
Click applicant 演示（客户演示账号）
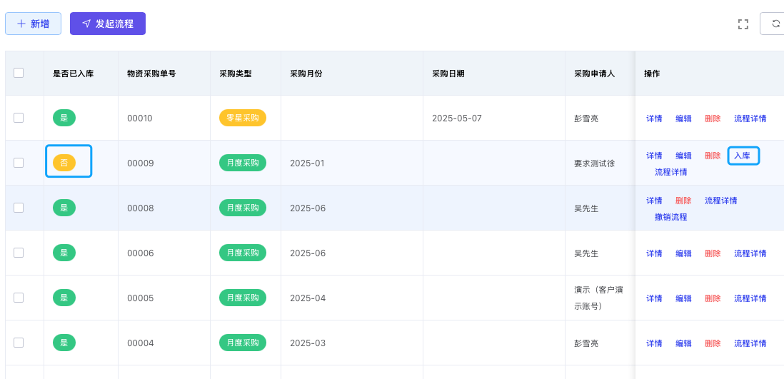[598, 298]
